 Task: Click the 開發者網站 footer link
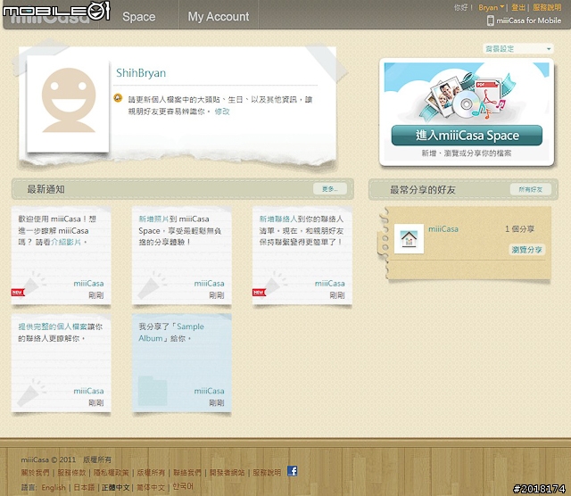[227, 473]
